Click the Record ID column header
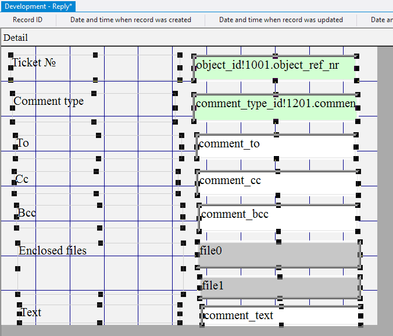The width and height of the screenshot is (393, 336). tap(27, 20)
